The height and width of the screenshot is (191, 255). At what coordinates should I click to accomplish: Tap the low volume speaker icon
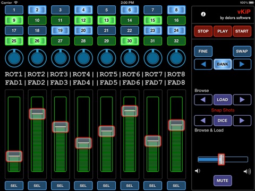(x=197, y=171)
